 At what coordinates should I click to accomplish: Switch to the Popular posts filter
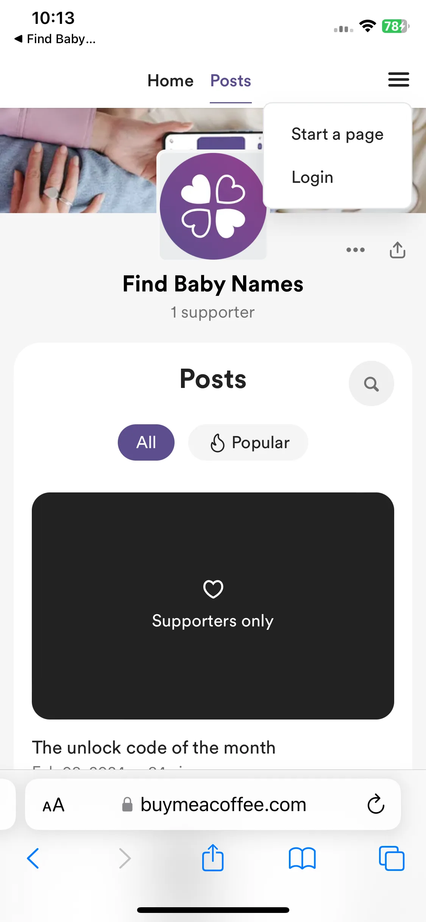click(248, 442)
